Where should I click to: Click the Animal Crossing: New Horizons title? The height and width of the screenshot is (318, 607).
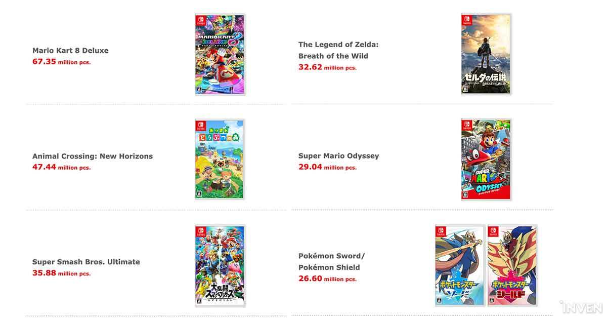tap(93, 156)
